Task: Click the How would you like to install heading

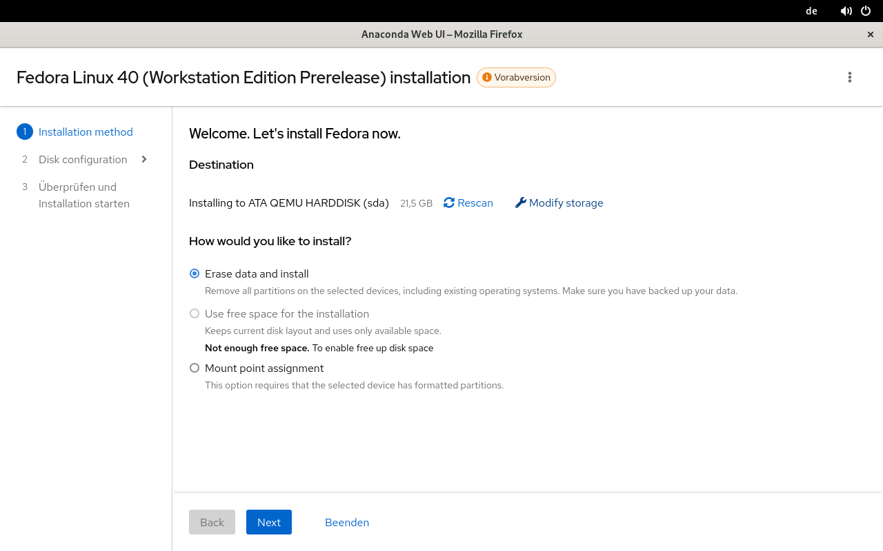Action: 270,241
